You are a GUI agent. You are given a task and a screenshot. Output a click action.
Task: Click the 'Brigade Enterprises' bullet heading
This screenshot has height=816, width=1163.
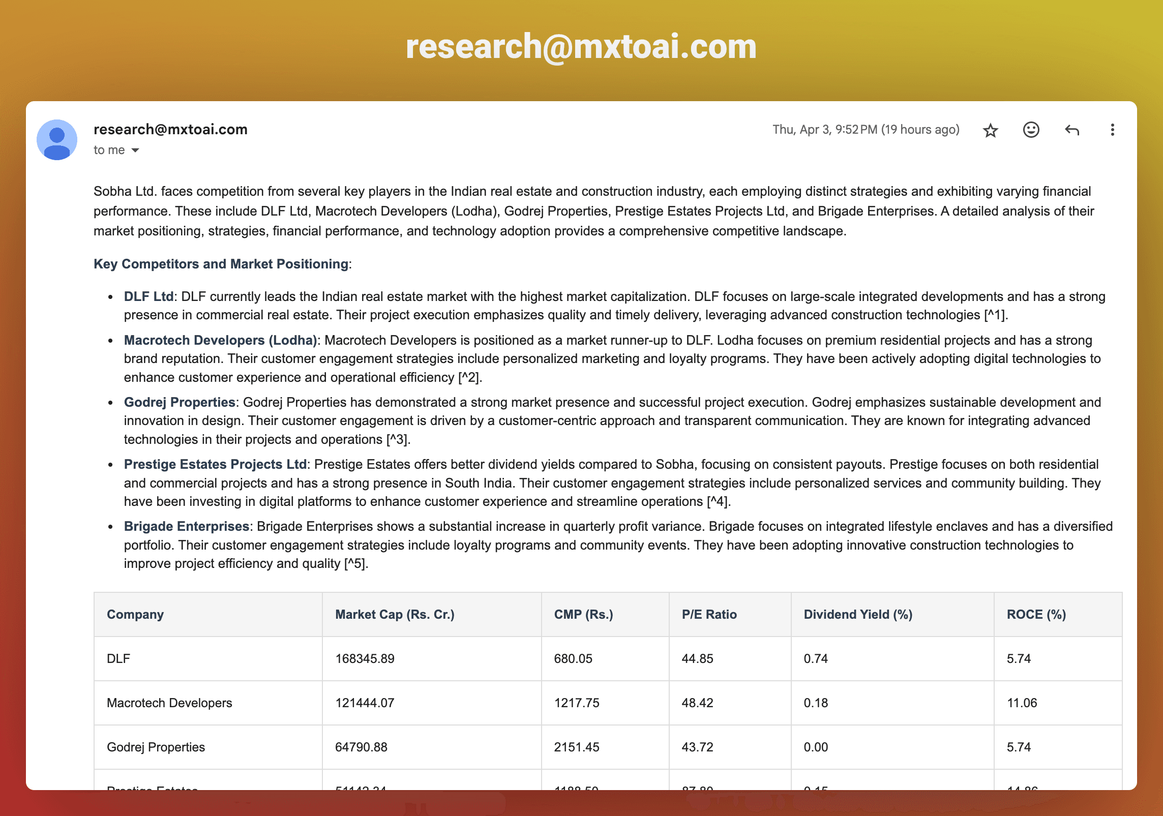click(x=187, y=526)
